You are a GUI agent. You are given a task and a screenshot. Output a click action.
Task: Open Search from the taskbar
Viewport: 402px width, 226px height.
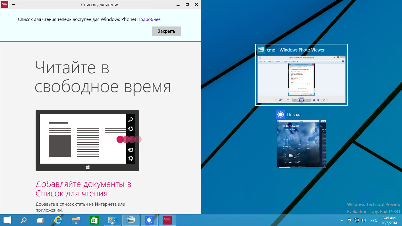pos(24,220)
